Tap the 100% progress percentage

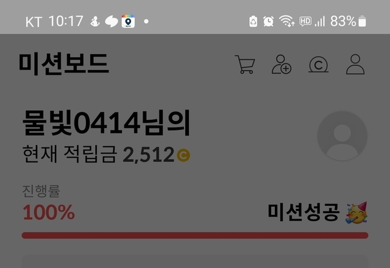coord(49,213)
